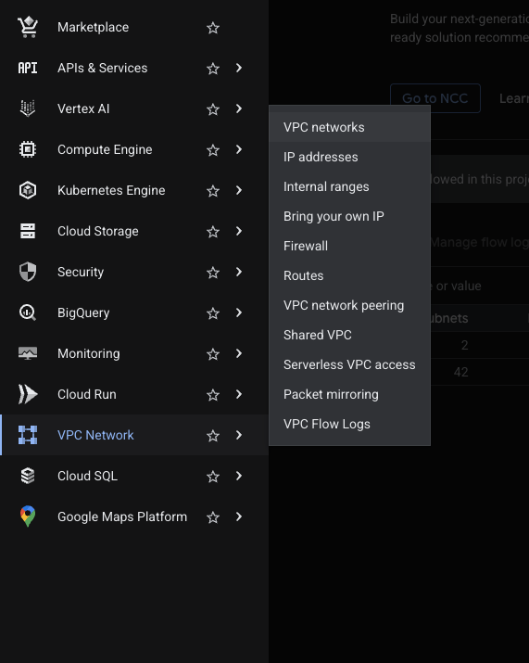Viewport: 529px width, 663px height.
Task: Click the BigQuery magnifier icon
Action: click(x=28, y=312)
